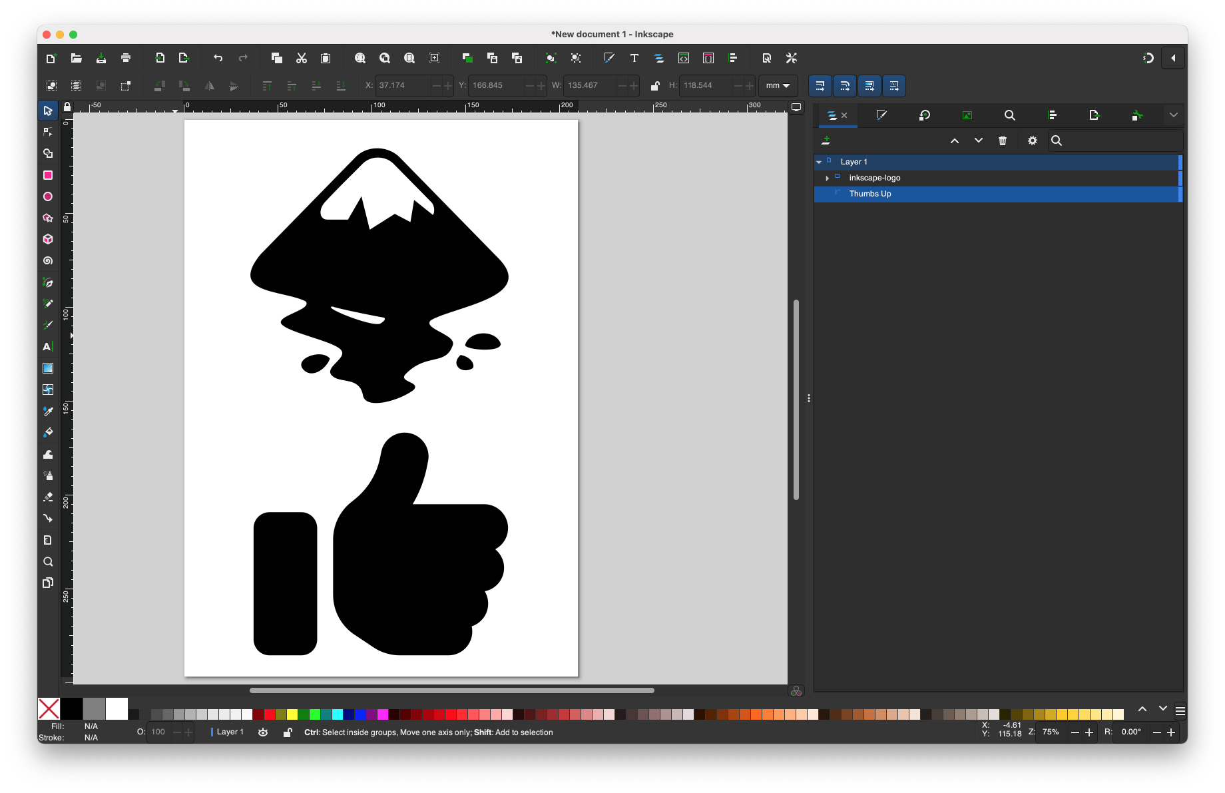Click the Redo arrow

click(243, 58)
